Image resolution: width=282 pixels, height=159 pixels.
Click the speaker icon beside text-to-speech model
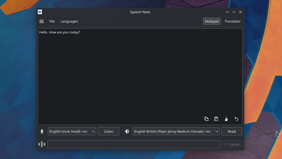(127, 131)
